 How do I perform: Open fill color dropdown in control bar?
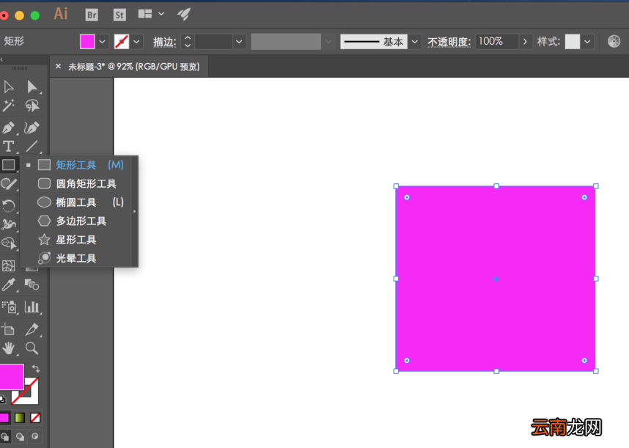click(103, 41)
